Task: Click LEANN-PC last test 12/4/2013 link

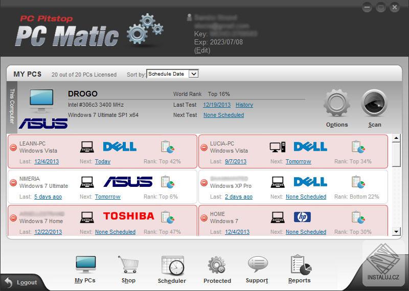Action: click(47, 161)
